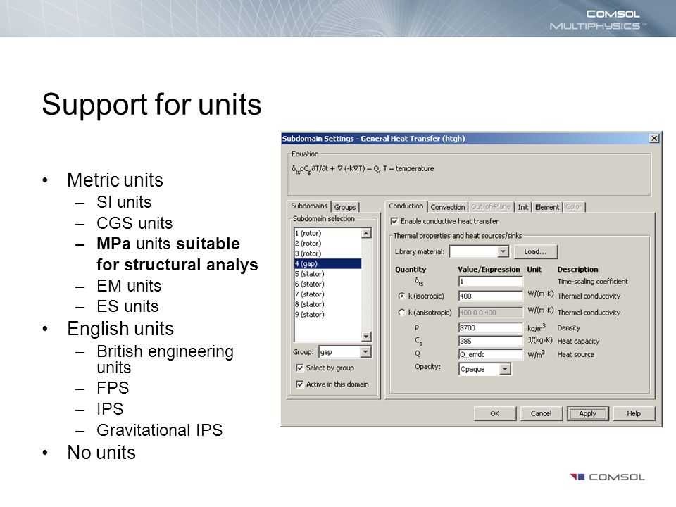
Task: Select subdomain 4 (gap)
Action: click(327, 263)
